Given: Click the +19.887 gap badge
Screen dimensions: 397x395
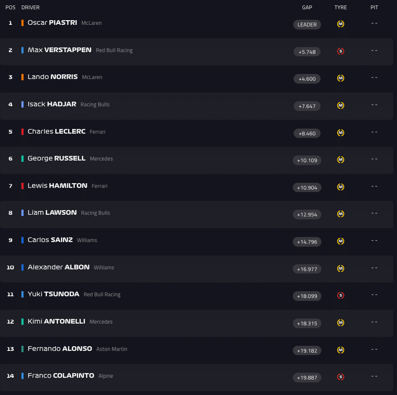Looking at the screenshot, I should pyautogui.click(x=307, y=377).
